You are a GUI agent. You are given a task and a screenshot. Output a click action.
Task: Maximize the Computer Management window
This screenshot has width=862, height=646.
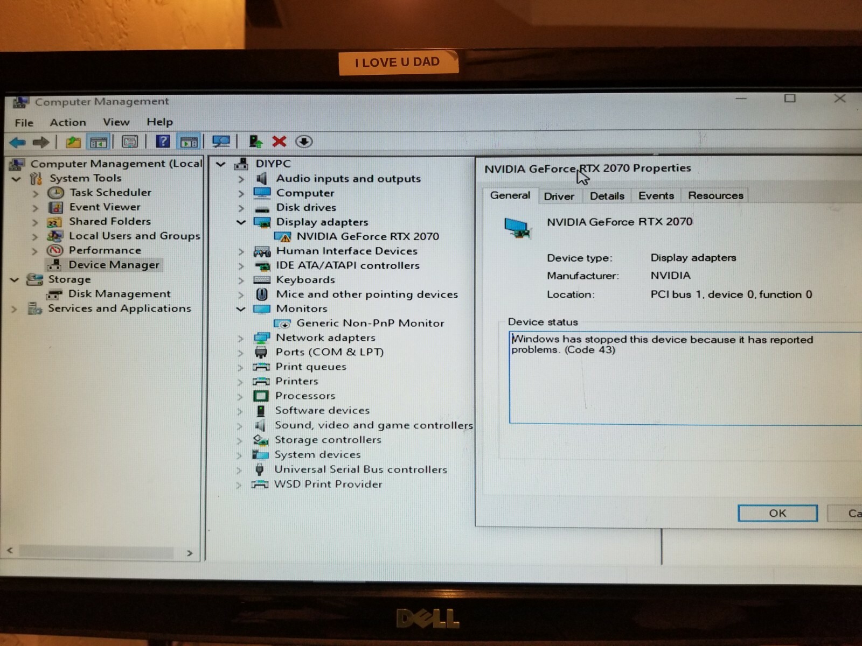tap(790, 98)
